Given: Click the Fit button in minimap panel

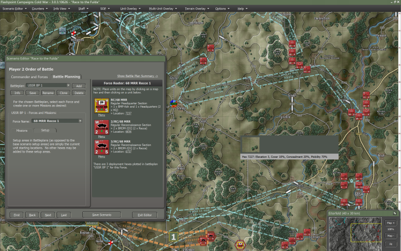Looking at the screenshot, I should (390, 244).
